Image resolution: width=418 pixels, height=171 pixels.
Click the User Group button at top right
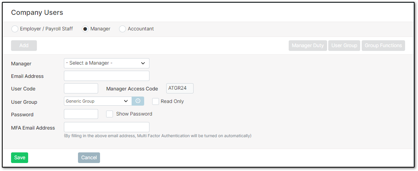point(344,46)
